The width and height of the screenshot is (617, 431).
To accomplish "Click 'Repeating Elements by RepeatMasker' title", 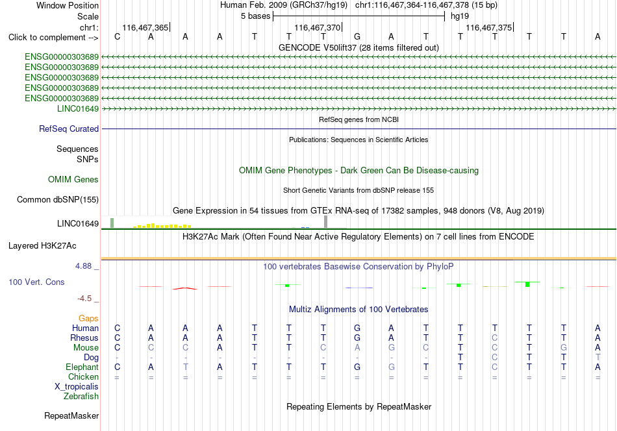I will (x=359, y=406).
